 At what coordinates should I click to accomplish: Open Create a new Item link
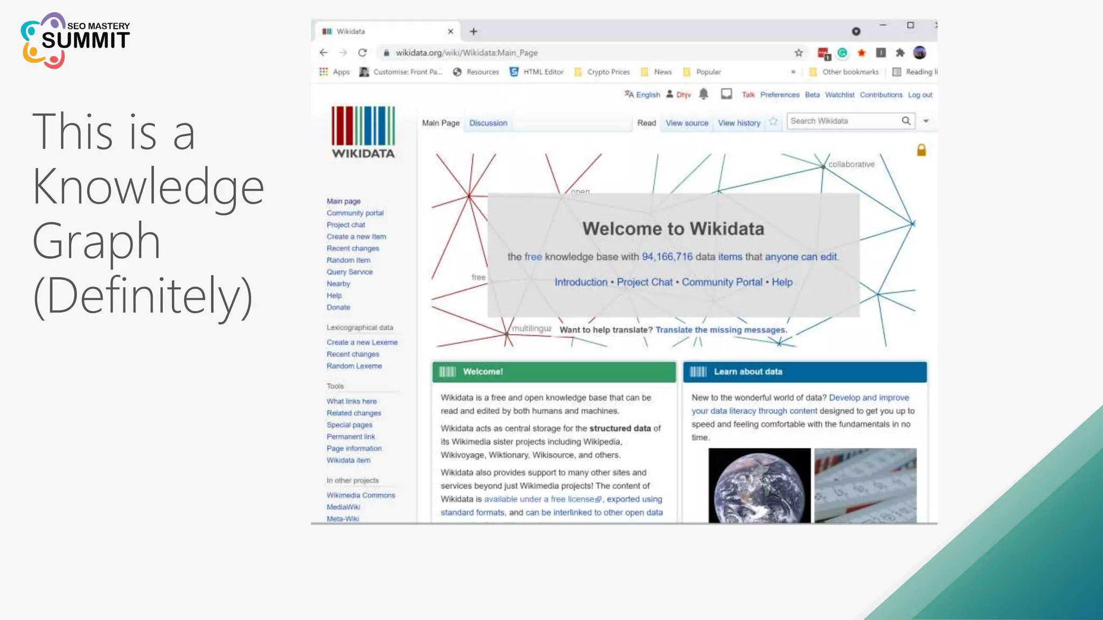pos(356,237)
